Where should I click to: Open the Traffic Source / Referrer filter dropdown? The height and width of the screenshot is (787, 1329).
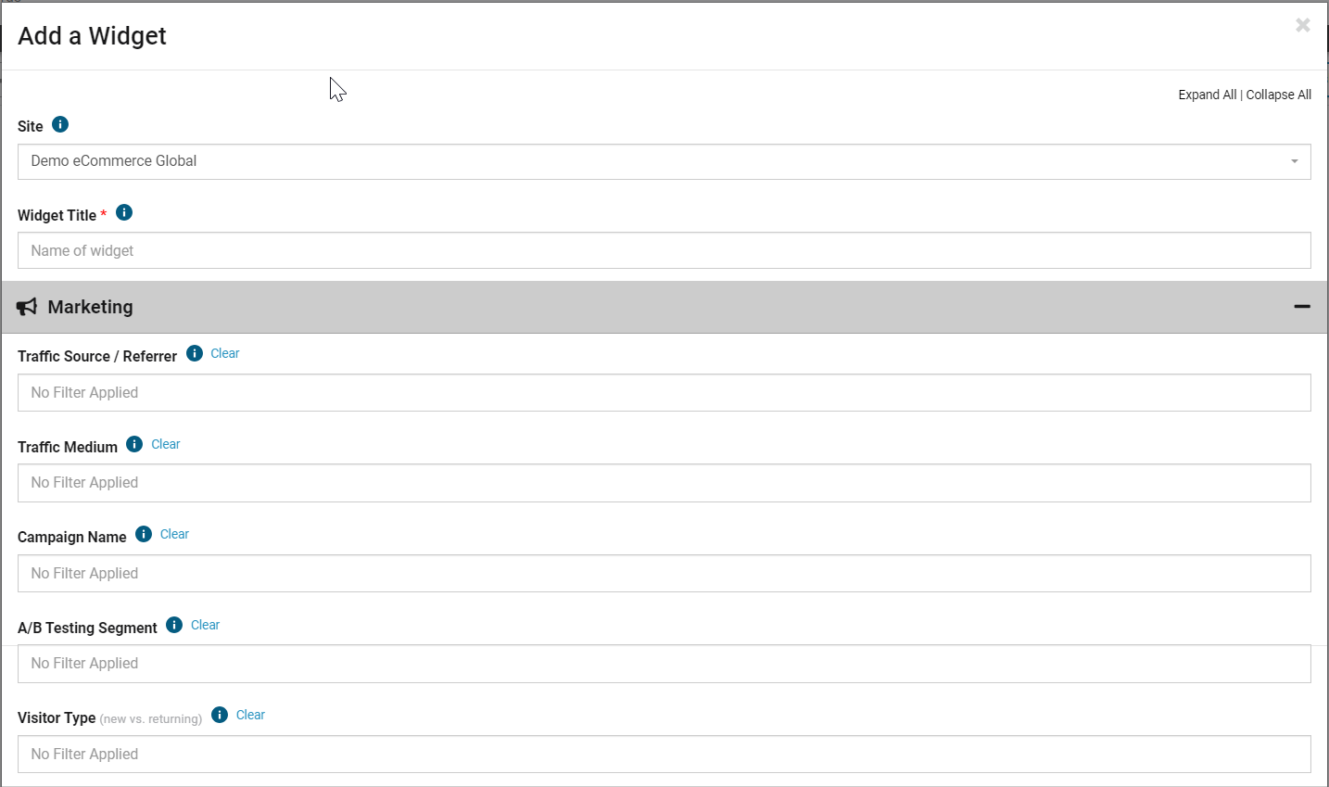(664, 392)
